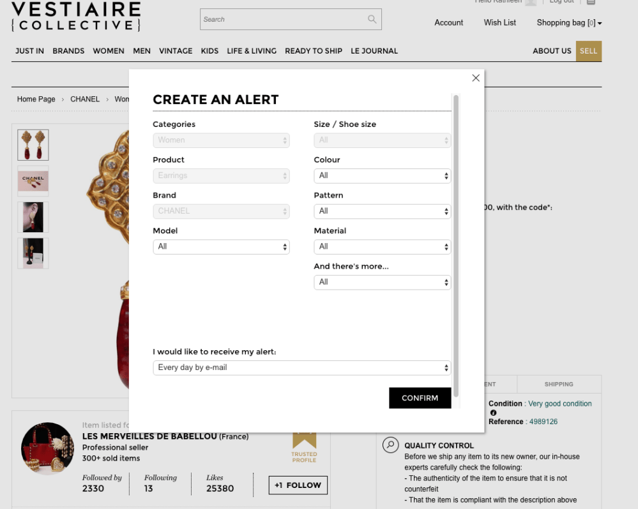Viewport: 638px width, 509px height.
Task: Select the first earrings thumbnail
Action: click(x=33, y=145)
